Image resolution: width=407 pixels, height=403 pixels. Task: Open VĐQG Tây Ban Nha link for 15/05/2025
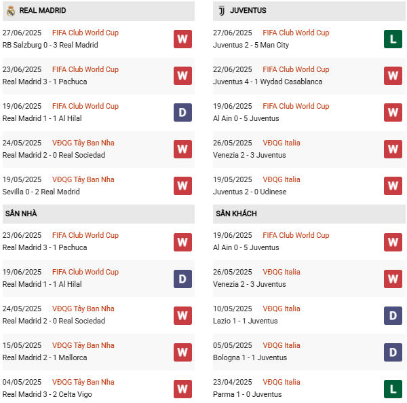point(83,345)
